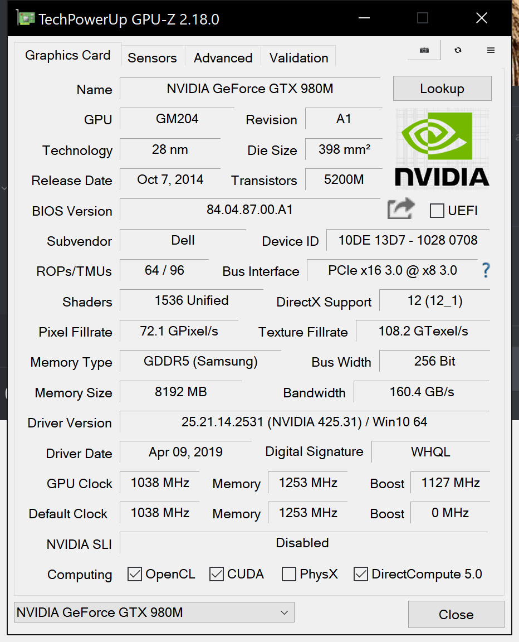Image resolution: width=519 pixels, height=642 pixels.
Task: Toggle the UEFI checkbox
Action: 437,211
